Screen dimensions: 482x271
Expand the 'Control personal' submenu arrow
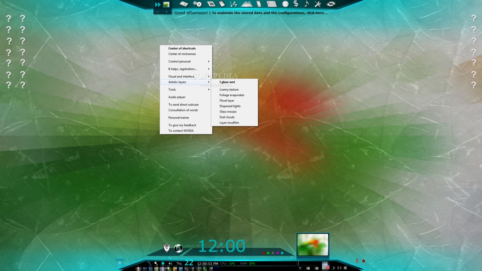209,61
